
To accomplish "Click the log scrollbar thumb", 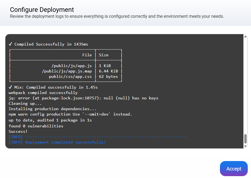I will pyautogui.click(x=245, y=139).
